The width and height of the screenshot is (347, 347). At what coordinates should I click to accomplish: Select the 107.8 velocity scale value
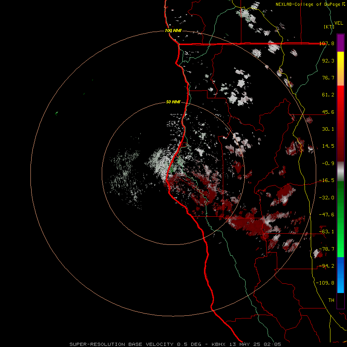(327, 43)
